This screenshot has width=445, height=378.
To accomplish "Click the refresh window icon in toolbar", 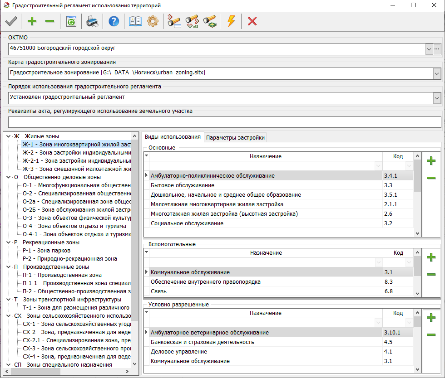I will pos(71,21).
